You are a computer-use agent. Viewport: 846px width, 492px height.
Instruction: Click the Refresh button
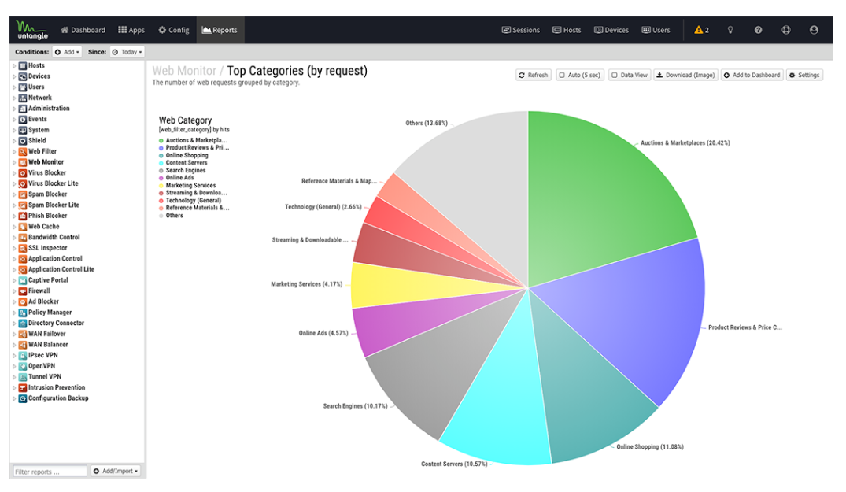(x=533, y=76)
